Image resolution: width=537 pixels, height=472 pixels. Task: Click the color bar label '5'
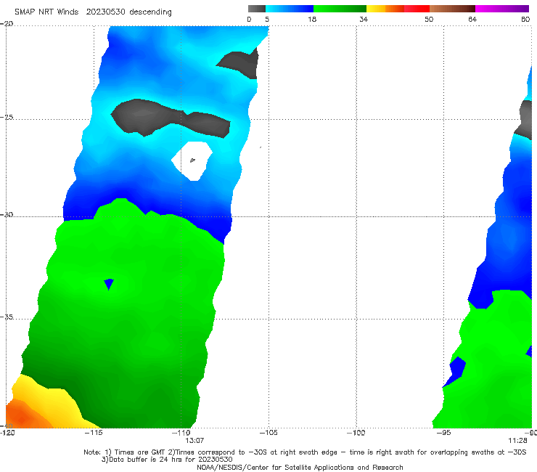[267, 19]
